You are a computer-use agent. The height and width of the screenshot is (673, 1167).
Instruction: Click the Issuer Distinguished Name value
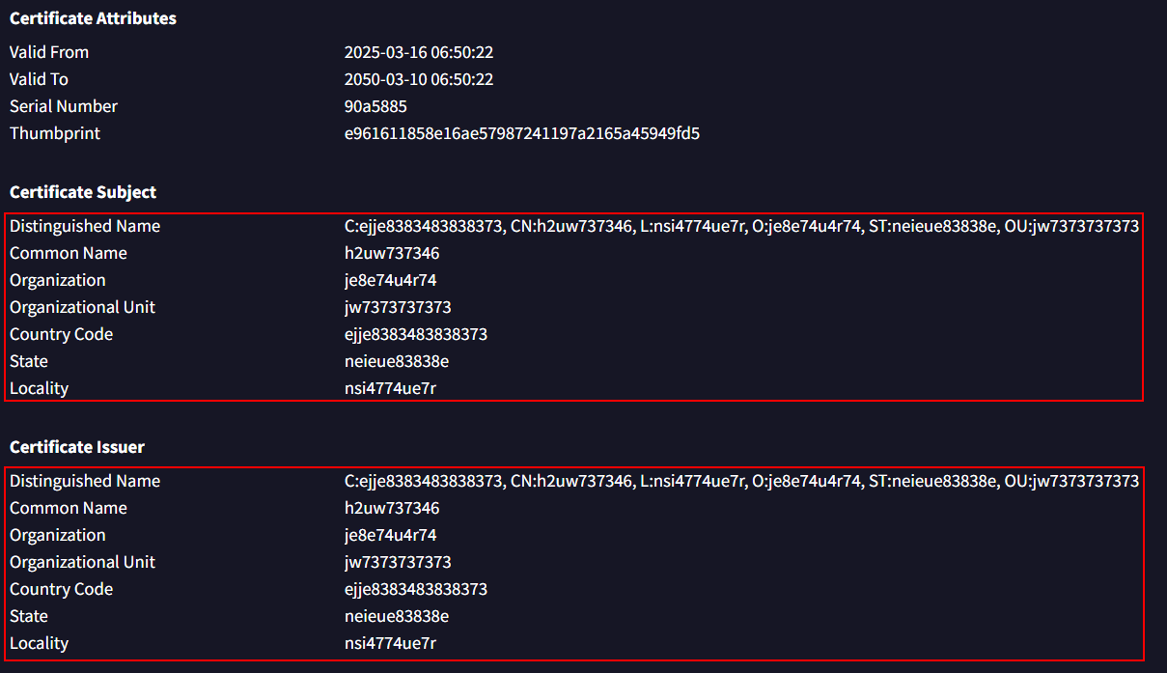pos(741,481)
